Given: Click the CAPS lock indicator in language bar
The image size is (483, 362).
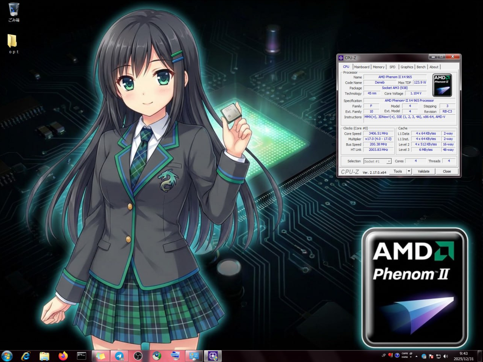Looking at the screenshot, I should (405, 354).
